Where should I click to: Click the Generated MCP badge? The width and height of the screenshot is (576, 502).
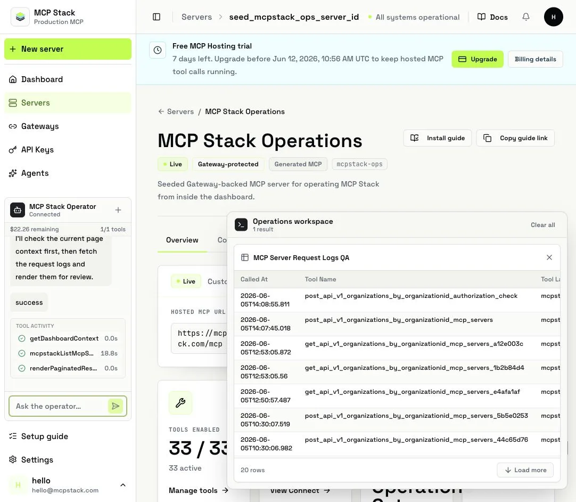point(298,164)
